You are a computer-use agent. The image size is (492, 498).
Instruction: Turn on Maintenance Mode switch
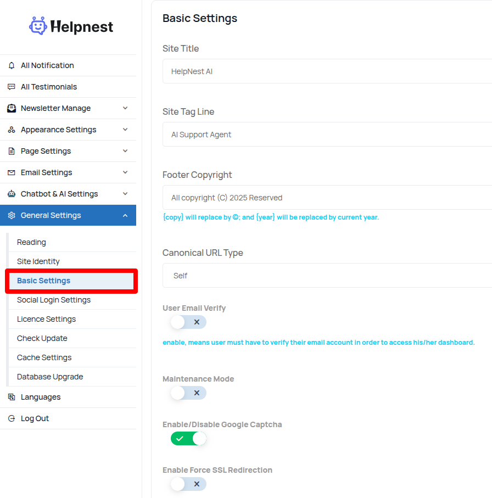tap(188, 393)
